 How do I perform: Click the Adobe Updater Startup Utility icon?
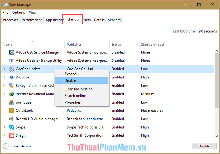point(12,61)
